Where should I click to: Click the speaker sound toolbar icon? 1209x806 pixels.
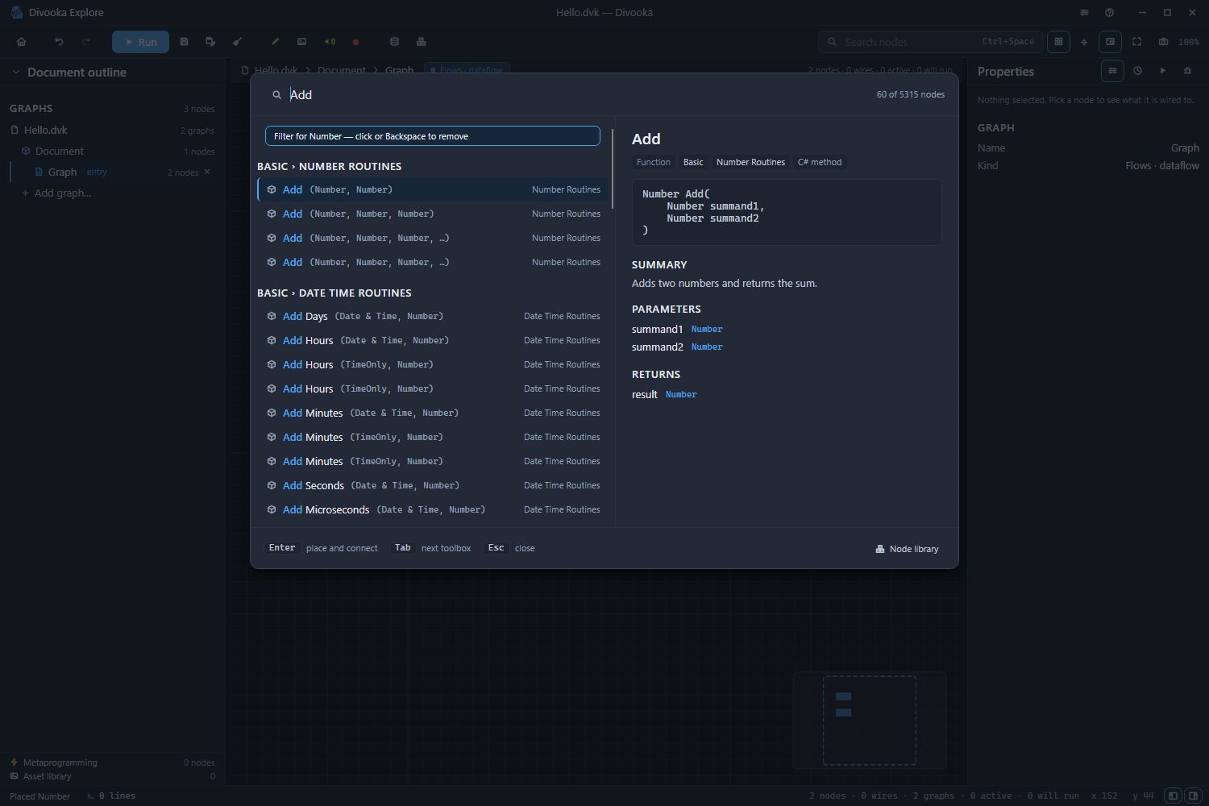click(329, 42)
